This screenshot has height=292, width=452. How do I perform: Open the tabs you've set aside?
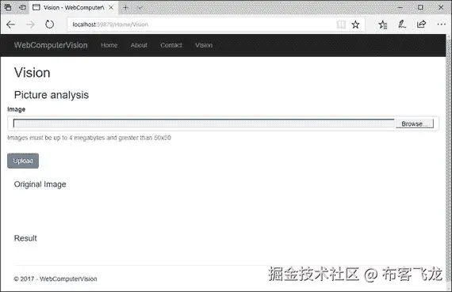[8, 7]
